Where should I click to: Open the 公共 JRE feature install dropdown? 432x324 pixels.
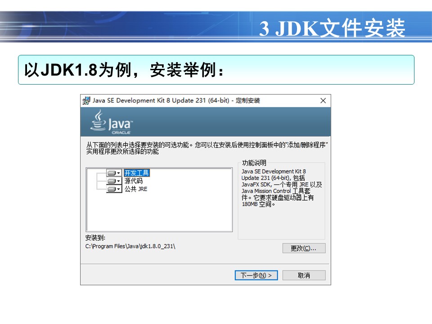click(114, 189)
